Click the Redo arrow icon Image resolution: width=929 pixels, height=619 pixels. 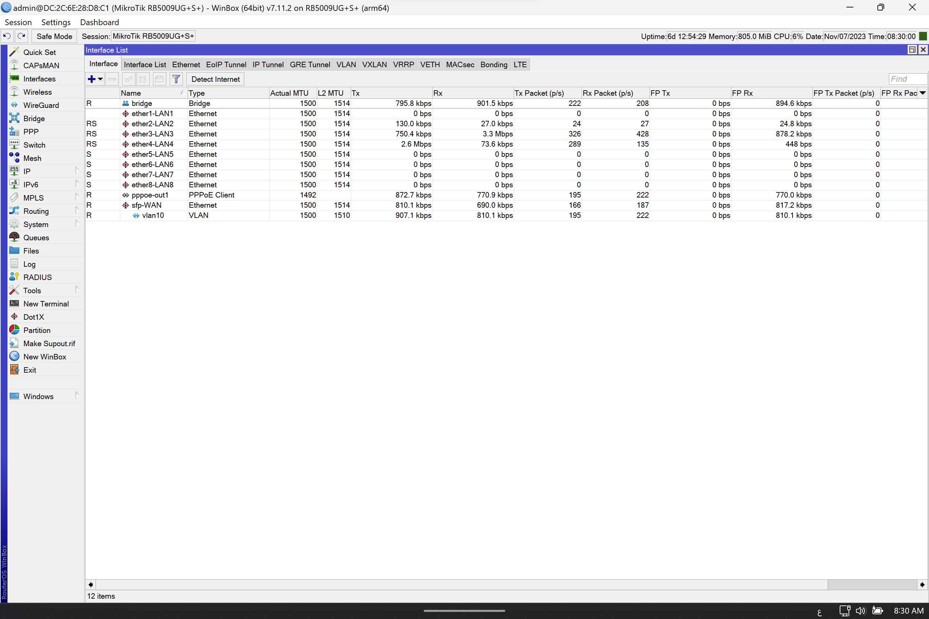coord(21,36)
